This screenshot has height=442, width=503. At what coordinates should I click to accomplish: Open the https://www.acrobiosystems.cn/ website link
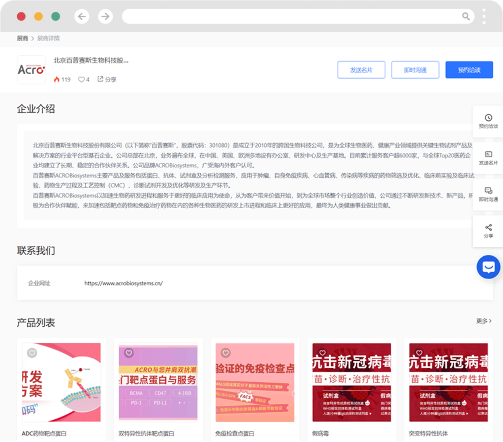[123, 283]
